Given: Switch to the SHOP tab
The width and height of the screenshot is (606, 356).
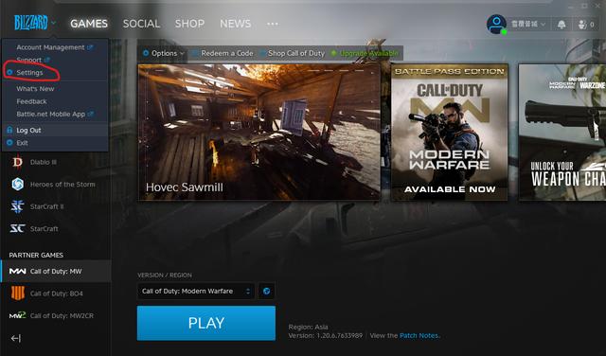Looking at the screenshot, I should point(189,24).
